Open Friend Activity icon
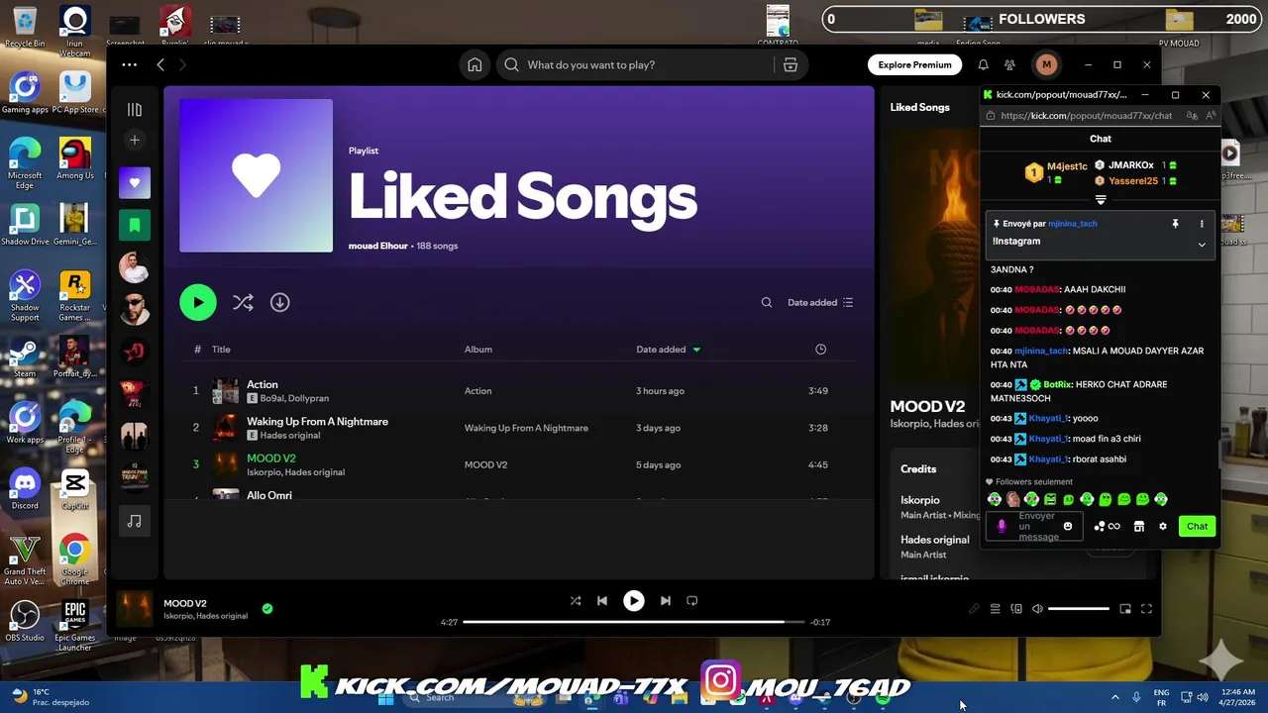This screenshot has height=713, width=1268. coord(1009,64)
